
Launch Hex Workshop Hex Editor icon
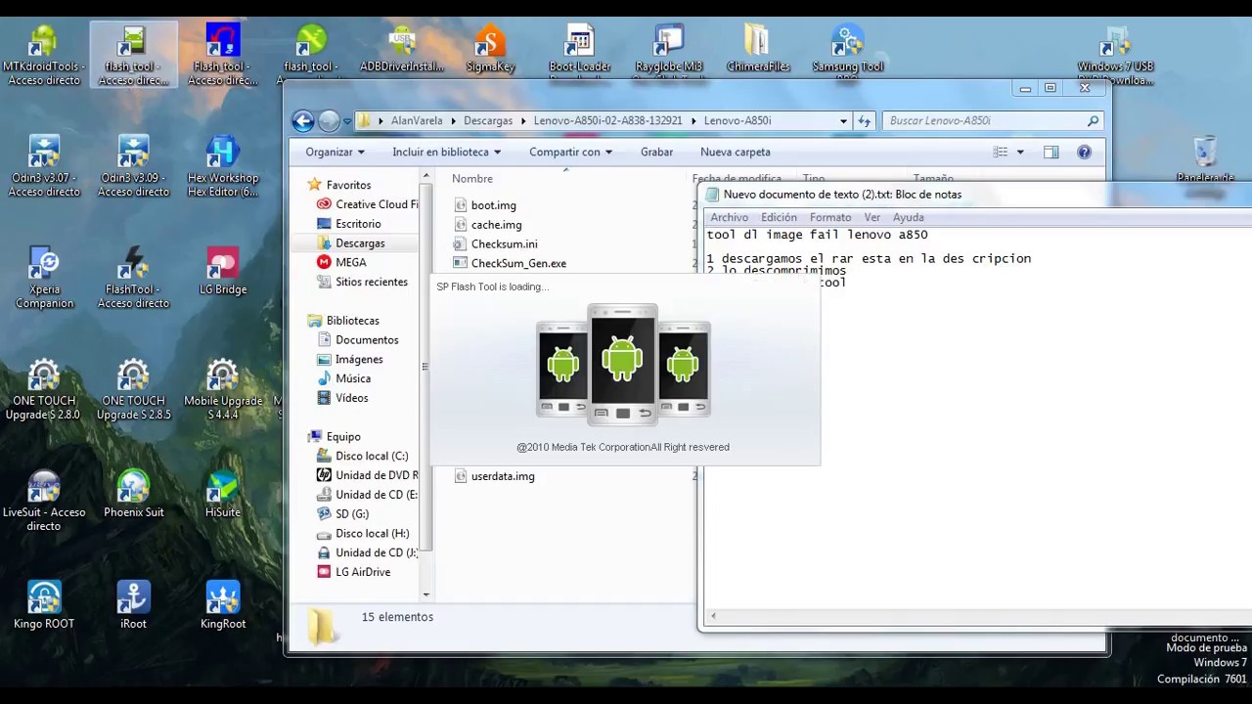[x=223, y=167]
